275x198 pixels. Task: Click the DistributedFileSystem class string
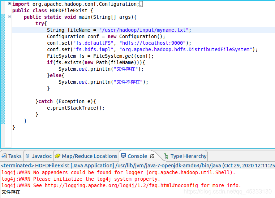(186, 49)
